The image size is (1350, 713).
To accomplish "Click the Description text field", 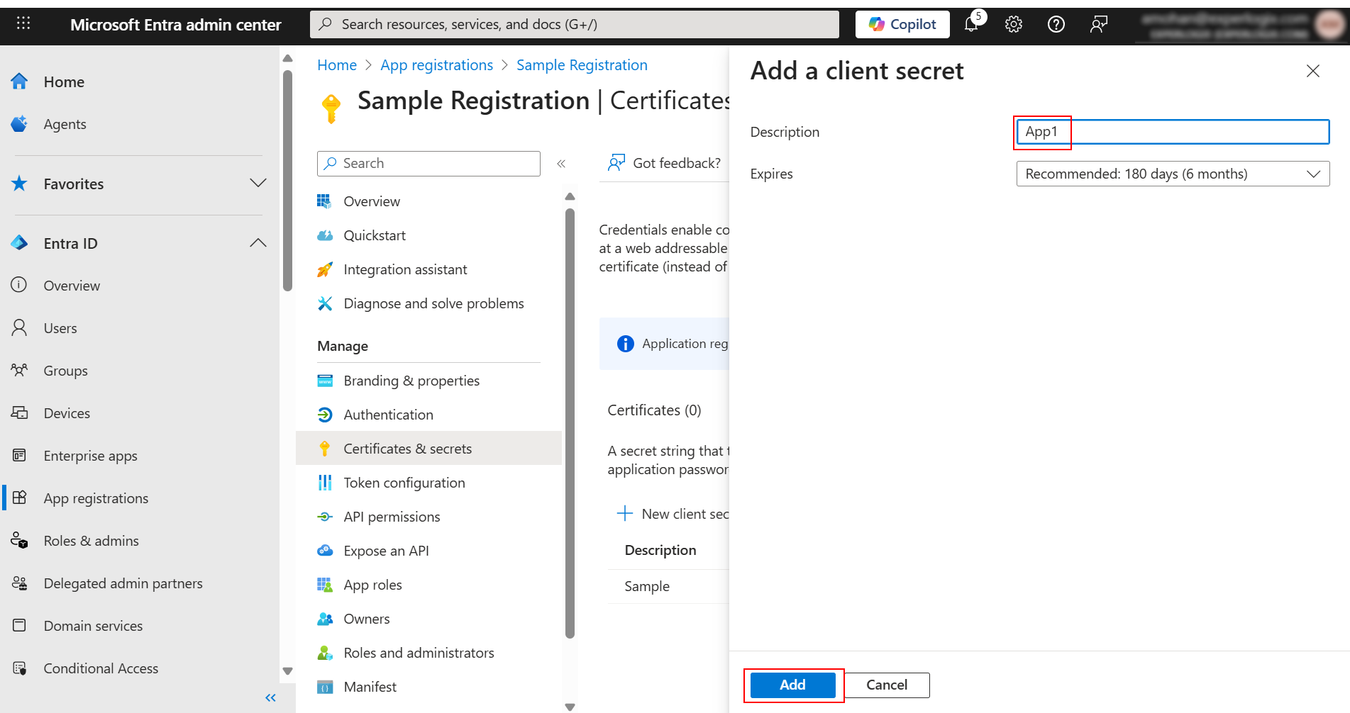I will (1173, 132).
